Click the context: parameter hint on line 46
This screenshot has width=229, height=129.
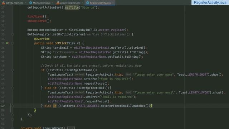point(79,92)
